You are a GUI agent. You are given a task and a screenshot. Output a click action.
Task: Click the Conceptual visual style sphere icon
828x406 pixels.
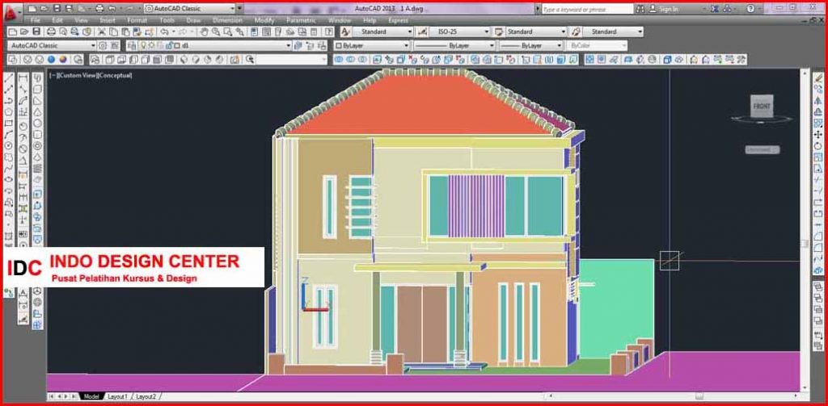point(63,60)
